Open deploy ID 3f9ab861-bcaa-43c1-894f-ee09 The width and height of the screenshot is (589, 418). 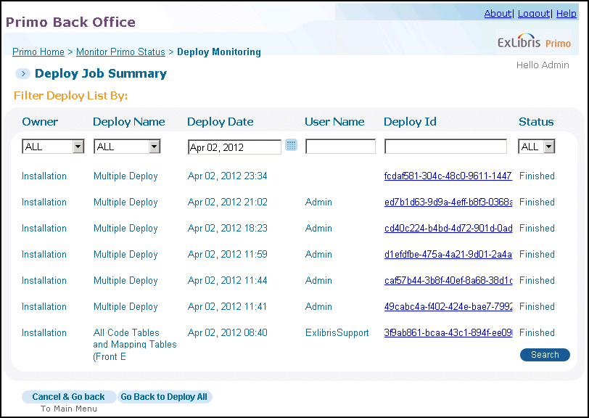[x=448, y=332]
